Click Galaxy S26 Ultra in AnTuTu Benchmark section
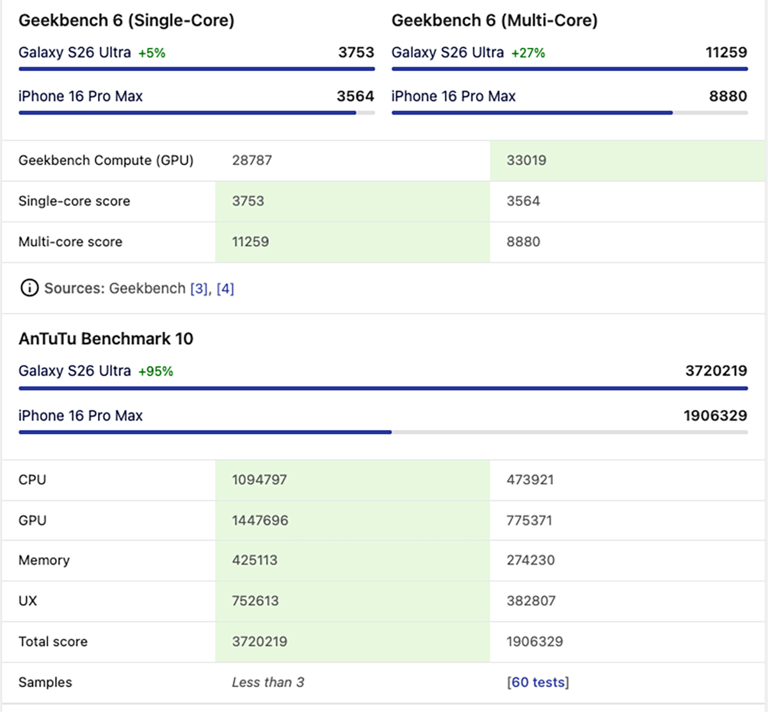768x712 pixels. (x=74, y=371)
